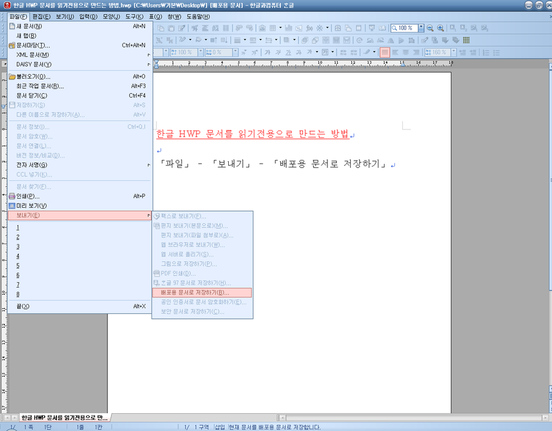Select 문서마당(T)... entry
This screenshot has height=431, width=552.
pyautogui.click(x=80, y=45)
